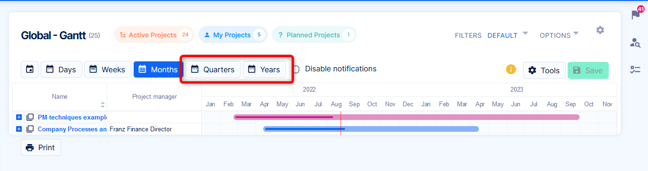
Task: Click the flag notifications icon with badge
Action: [636, 14]
